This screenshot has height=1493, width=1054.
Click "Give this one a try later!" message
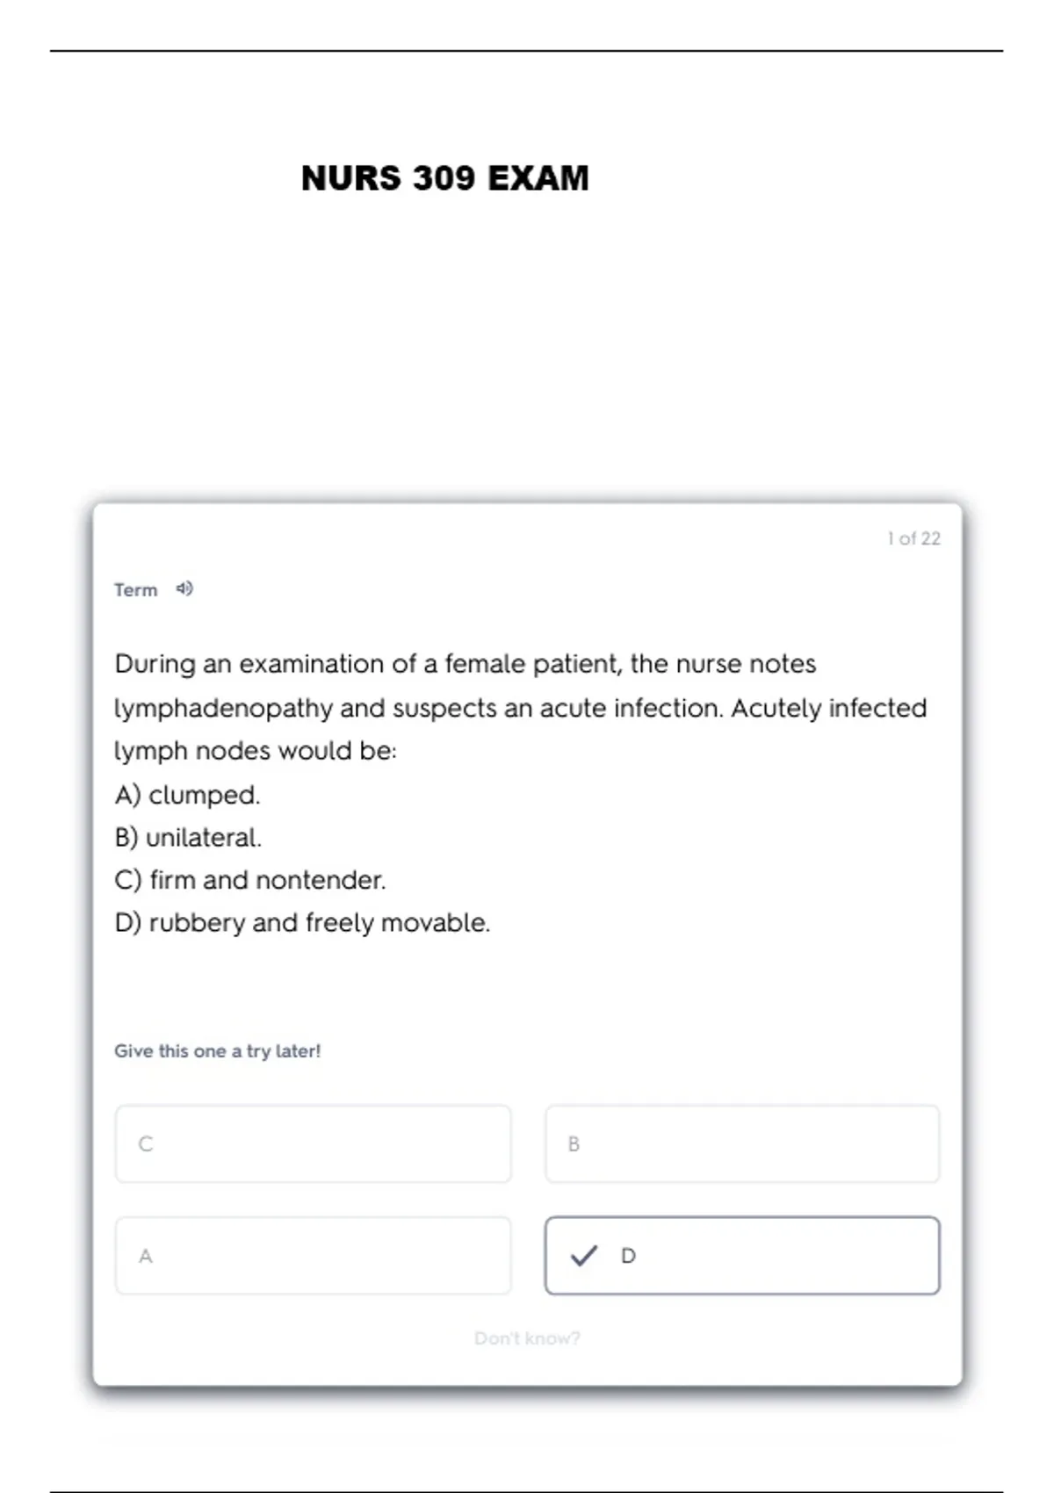click(x=217, y=1050)
